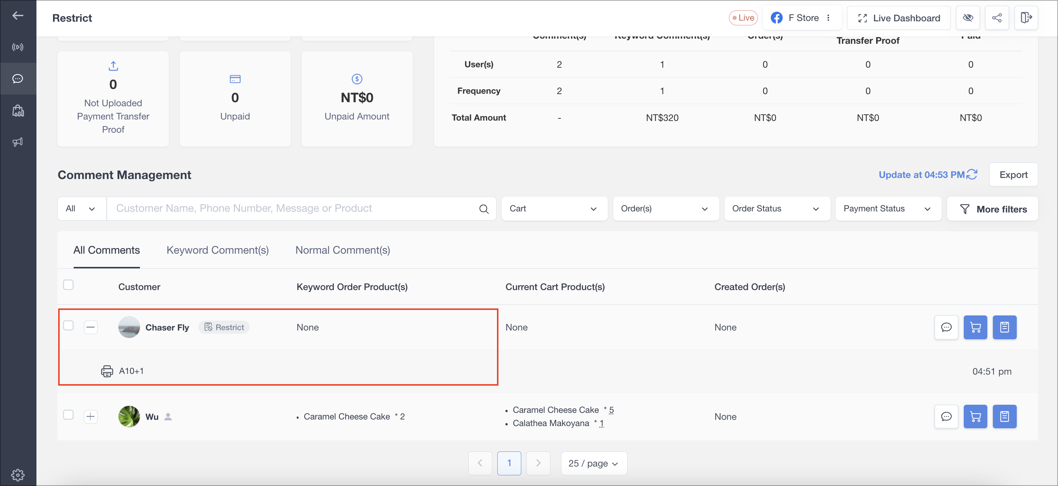Image resolution: width=1058 pixels, height=486 pixels.
Task: Switch to Normal Comment(s) tab
Action: 342,250
